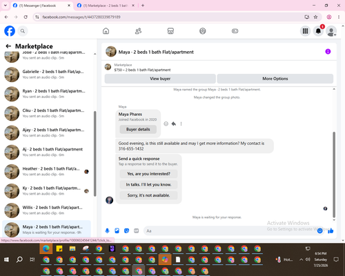Image resolution: width=345 pixels, height=276 pixels.
Task: Open the Gaming icon in top navigation
Action: click(235, 31)
